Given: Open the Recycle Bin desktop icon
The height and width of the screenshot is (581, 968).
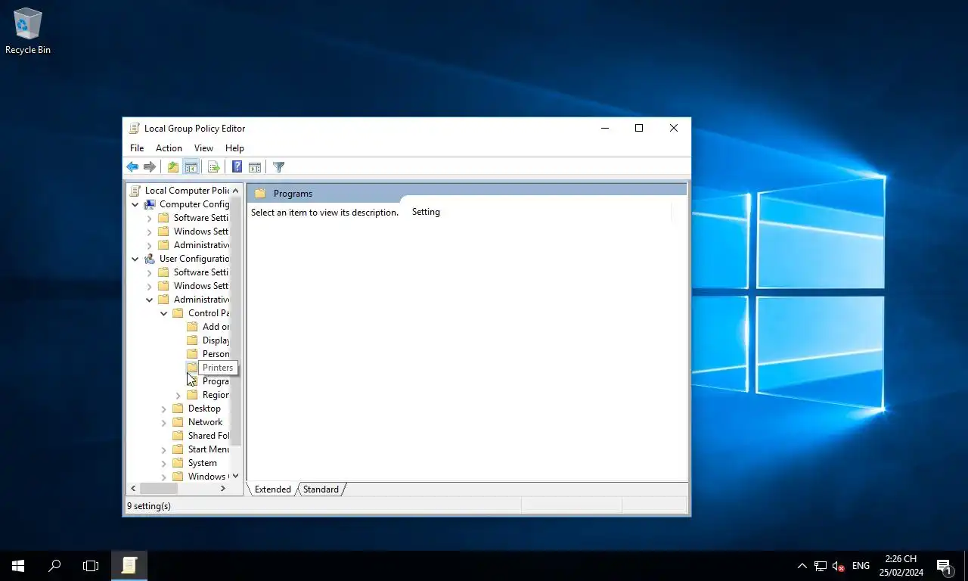Looking at the screenshot, I should click(x=28, y=32).
